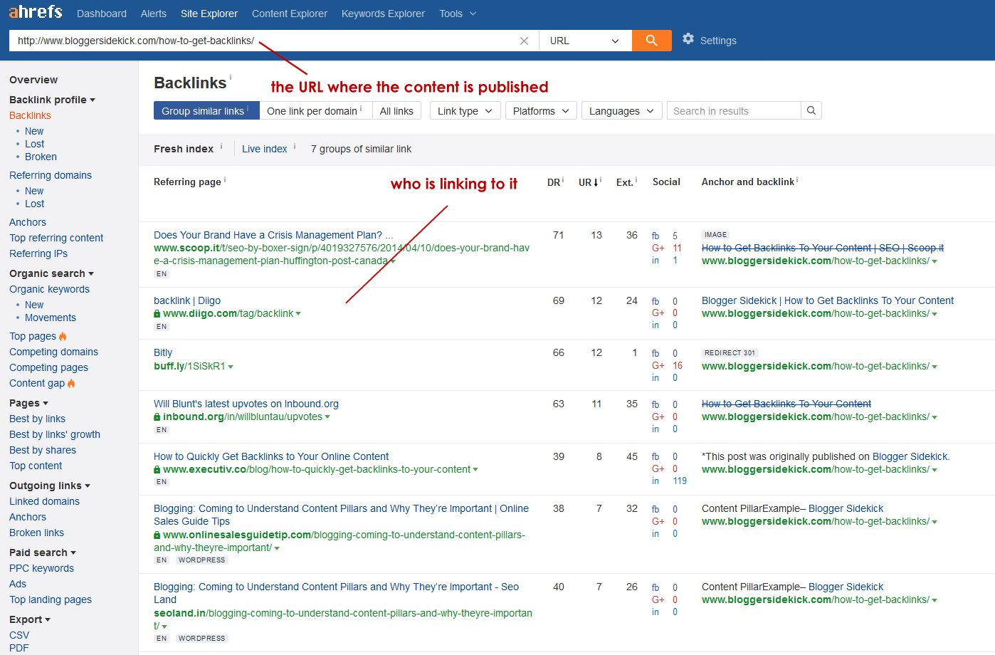Open Site Explorer in the top menu
The width and height of the screenshot is (995, 655).
[209, 14]
